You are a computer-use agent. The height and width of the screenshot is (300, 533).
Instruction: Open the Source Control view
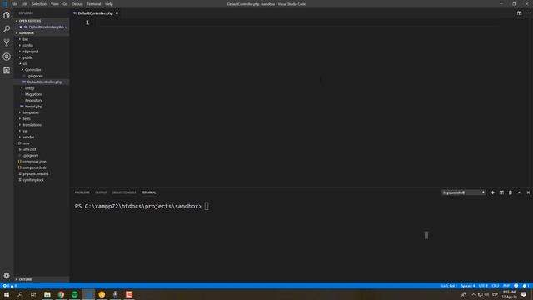click(x=7, y=42)
